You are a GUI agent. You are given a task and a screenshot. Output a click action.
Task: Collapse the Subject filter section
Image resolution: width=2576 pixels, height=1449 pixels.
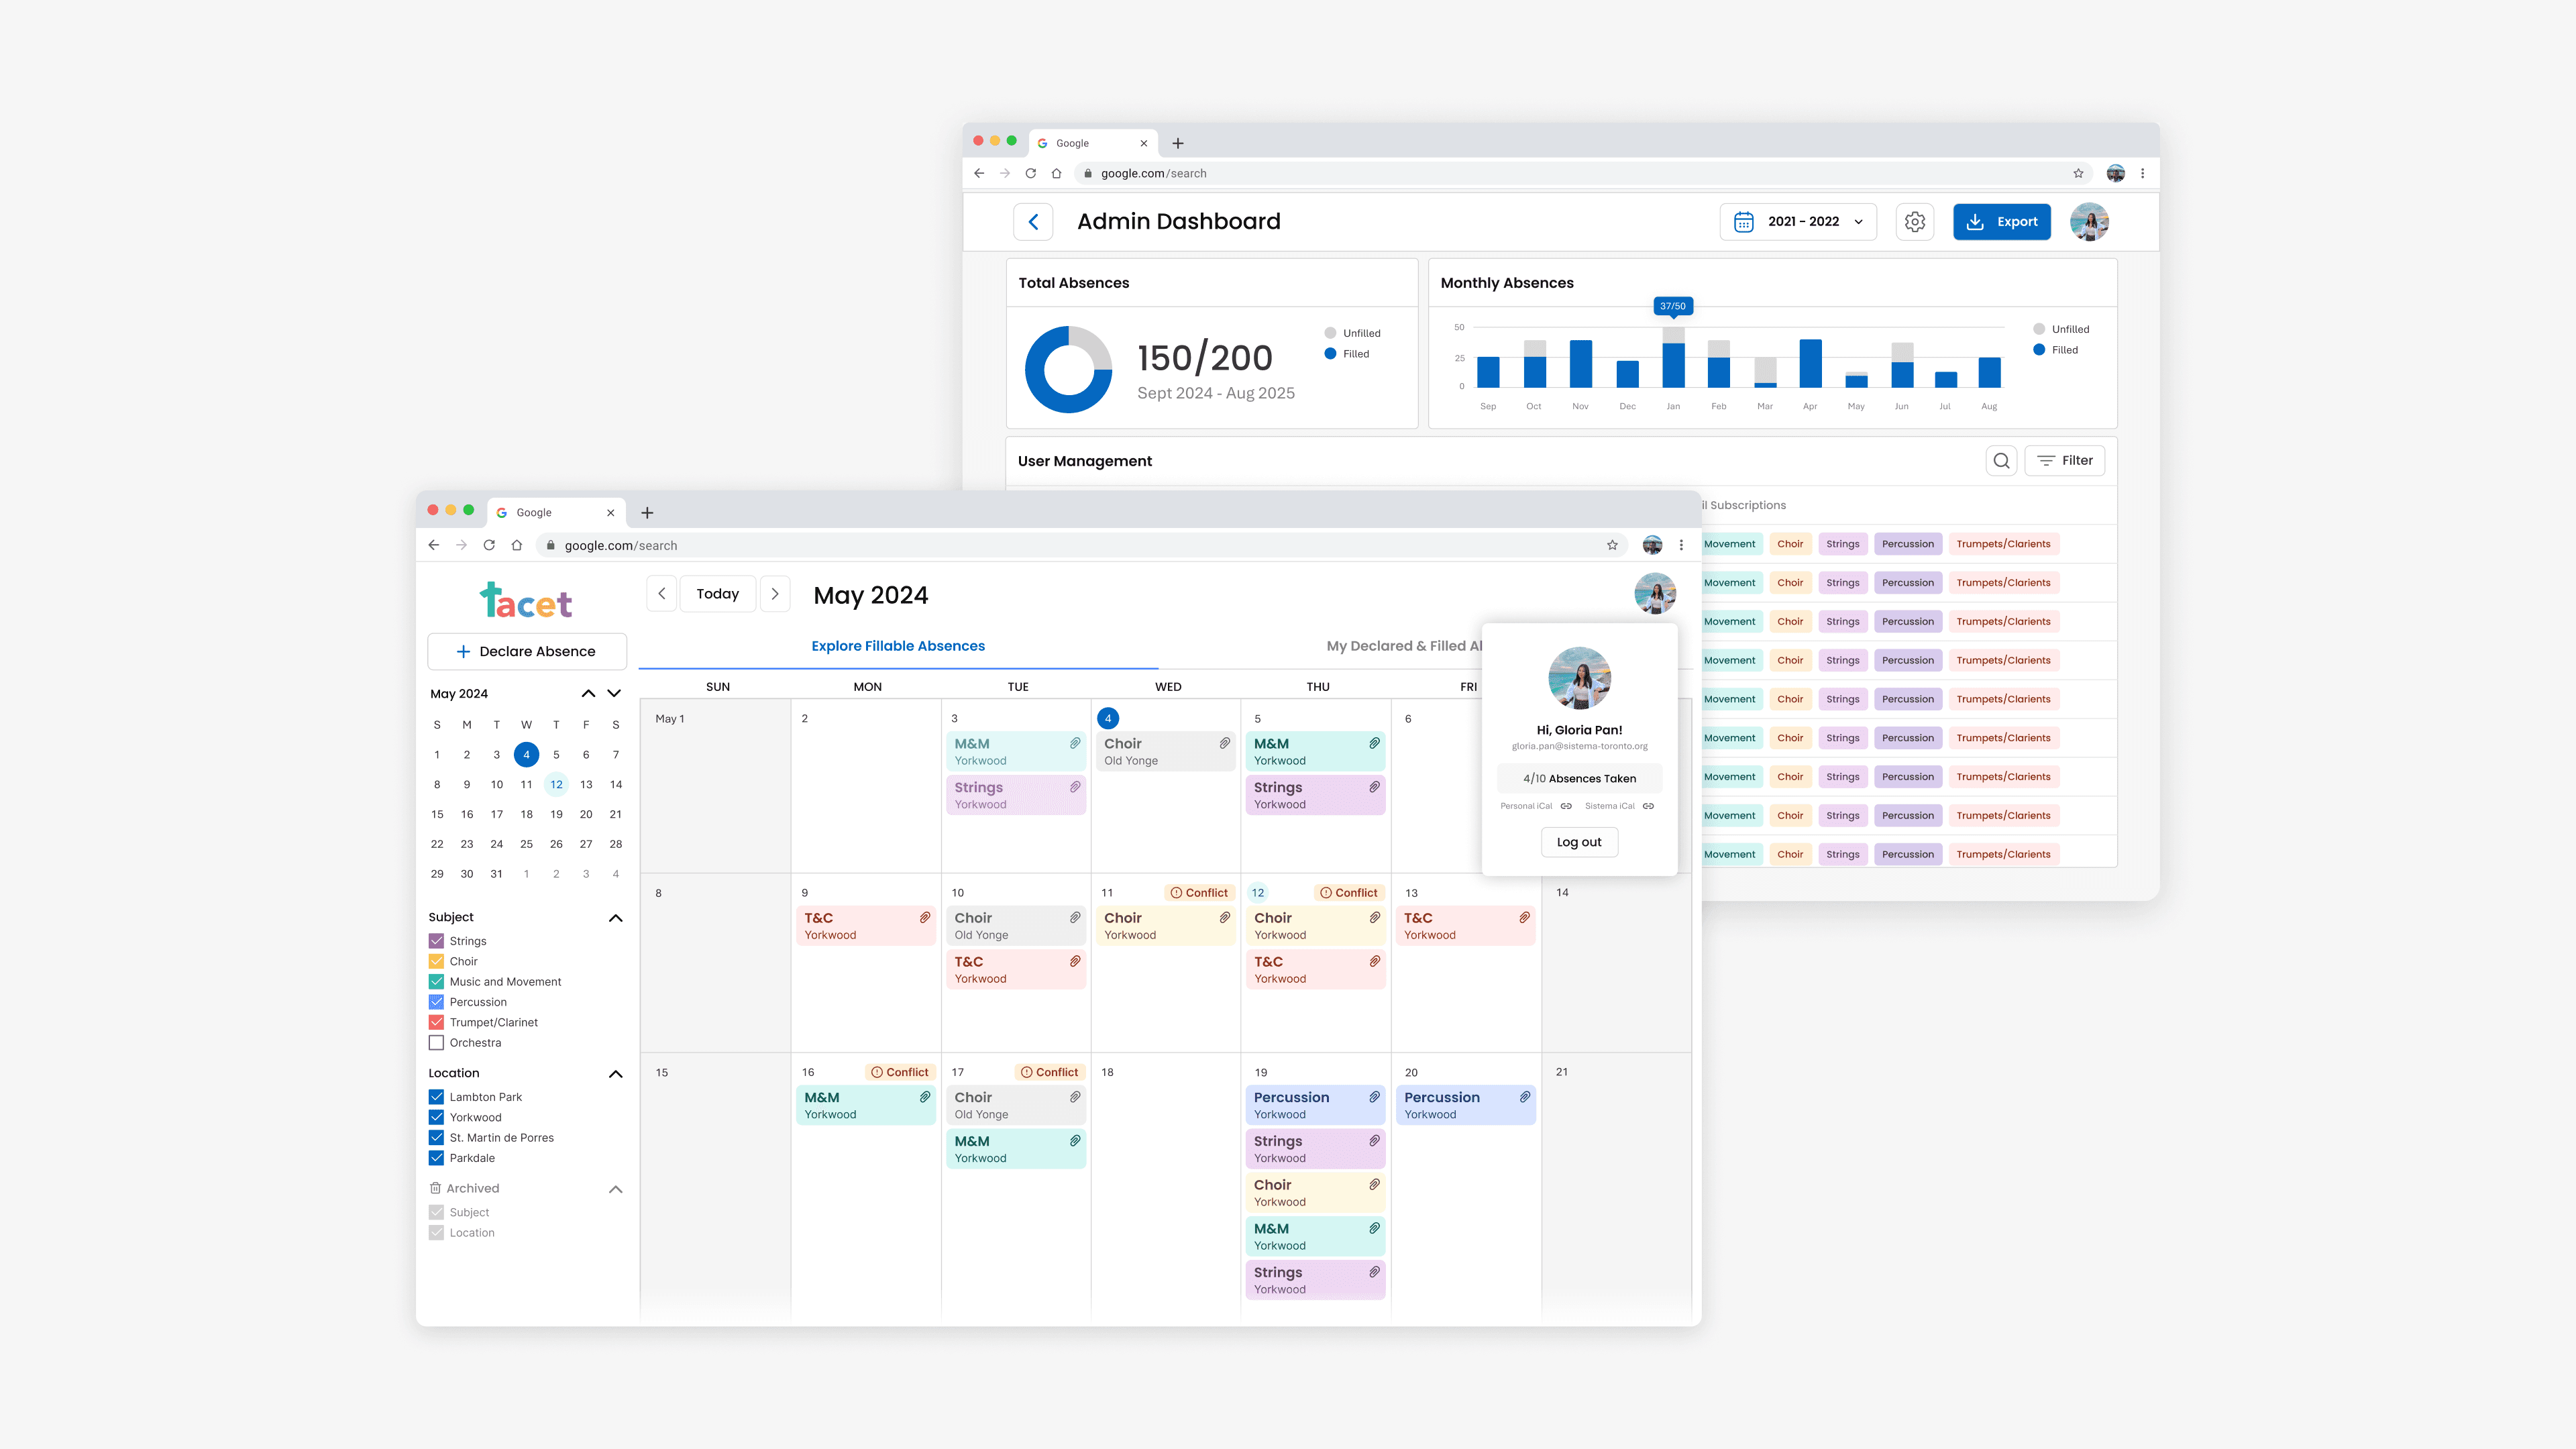point(616,918)
